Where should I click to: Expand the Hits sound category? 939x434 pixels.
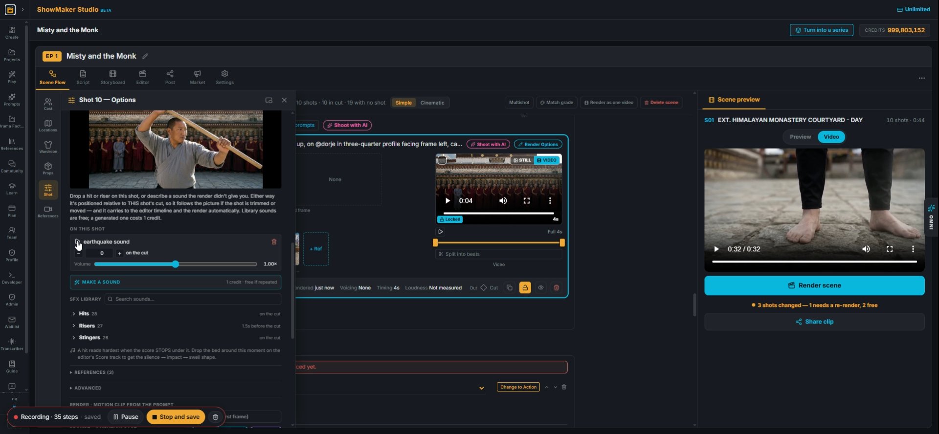click(176, 314)
